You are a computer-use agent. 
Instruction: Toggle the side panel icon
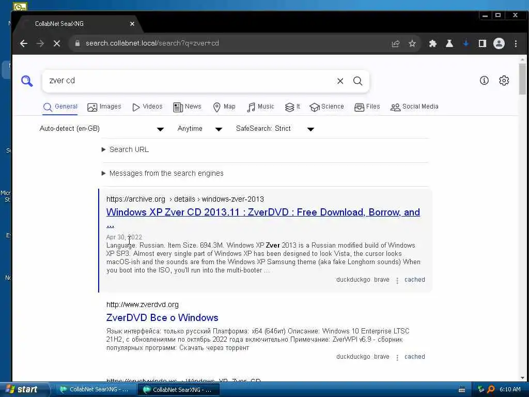coord(483,43)
